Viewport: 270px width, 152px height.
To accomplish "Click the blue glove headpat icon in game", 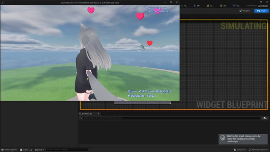I will click(142, 48).
